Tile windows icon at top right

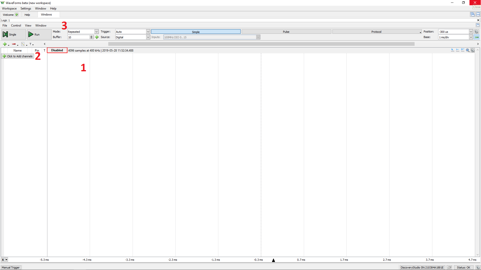click(478, 15)
